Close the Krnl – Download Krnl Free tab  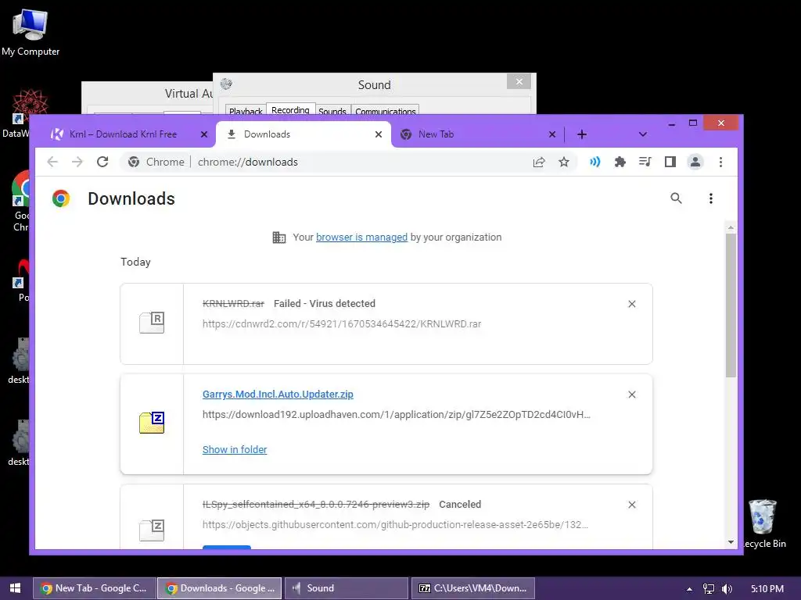pyautogui.click(x=204, y=134)
